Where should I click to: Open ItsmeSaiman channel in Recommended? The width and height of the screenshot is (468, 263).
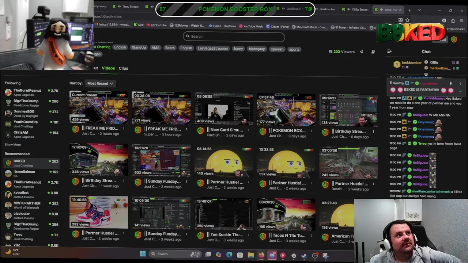pyautogui.click(x=31, y=174)
